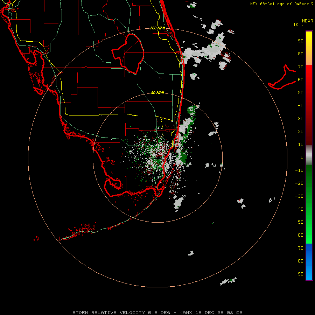
Task: Click the STORM RELATIVE VELOCITY caption text
Action: [x=108, y=313]
